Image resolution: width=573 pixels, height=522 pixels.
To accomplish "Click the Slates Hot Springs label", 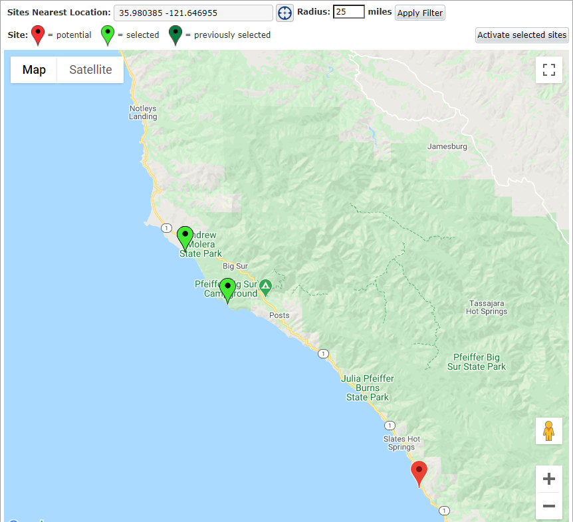I will click(x=401, y=443).
